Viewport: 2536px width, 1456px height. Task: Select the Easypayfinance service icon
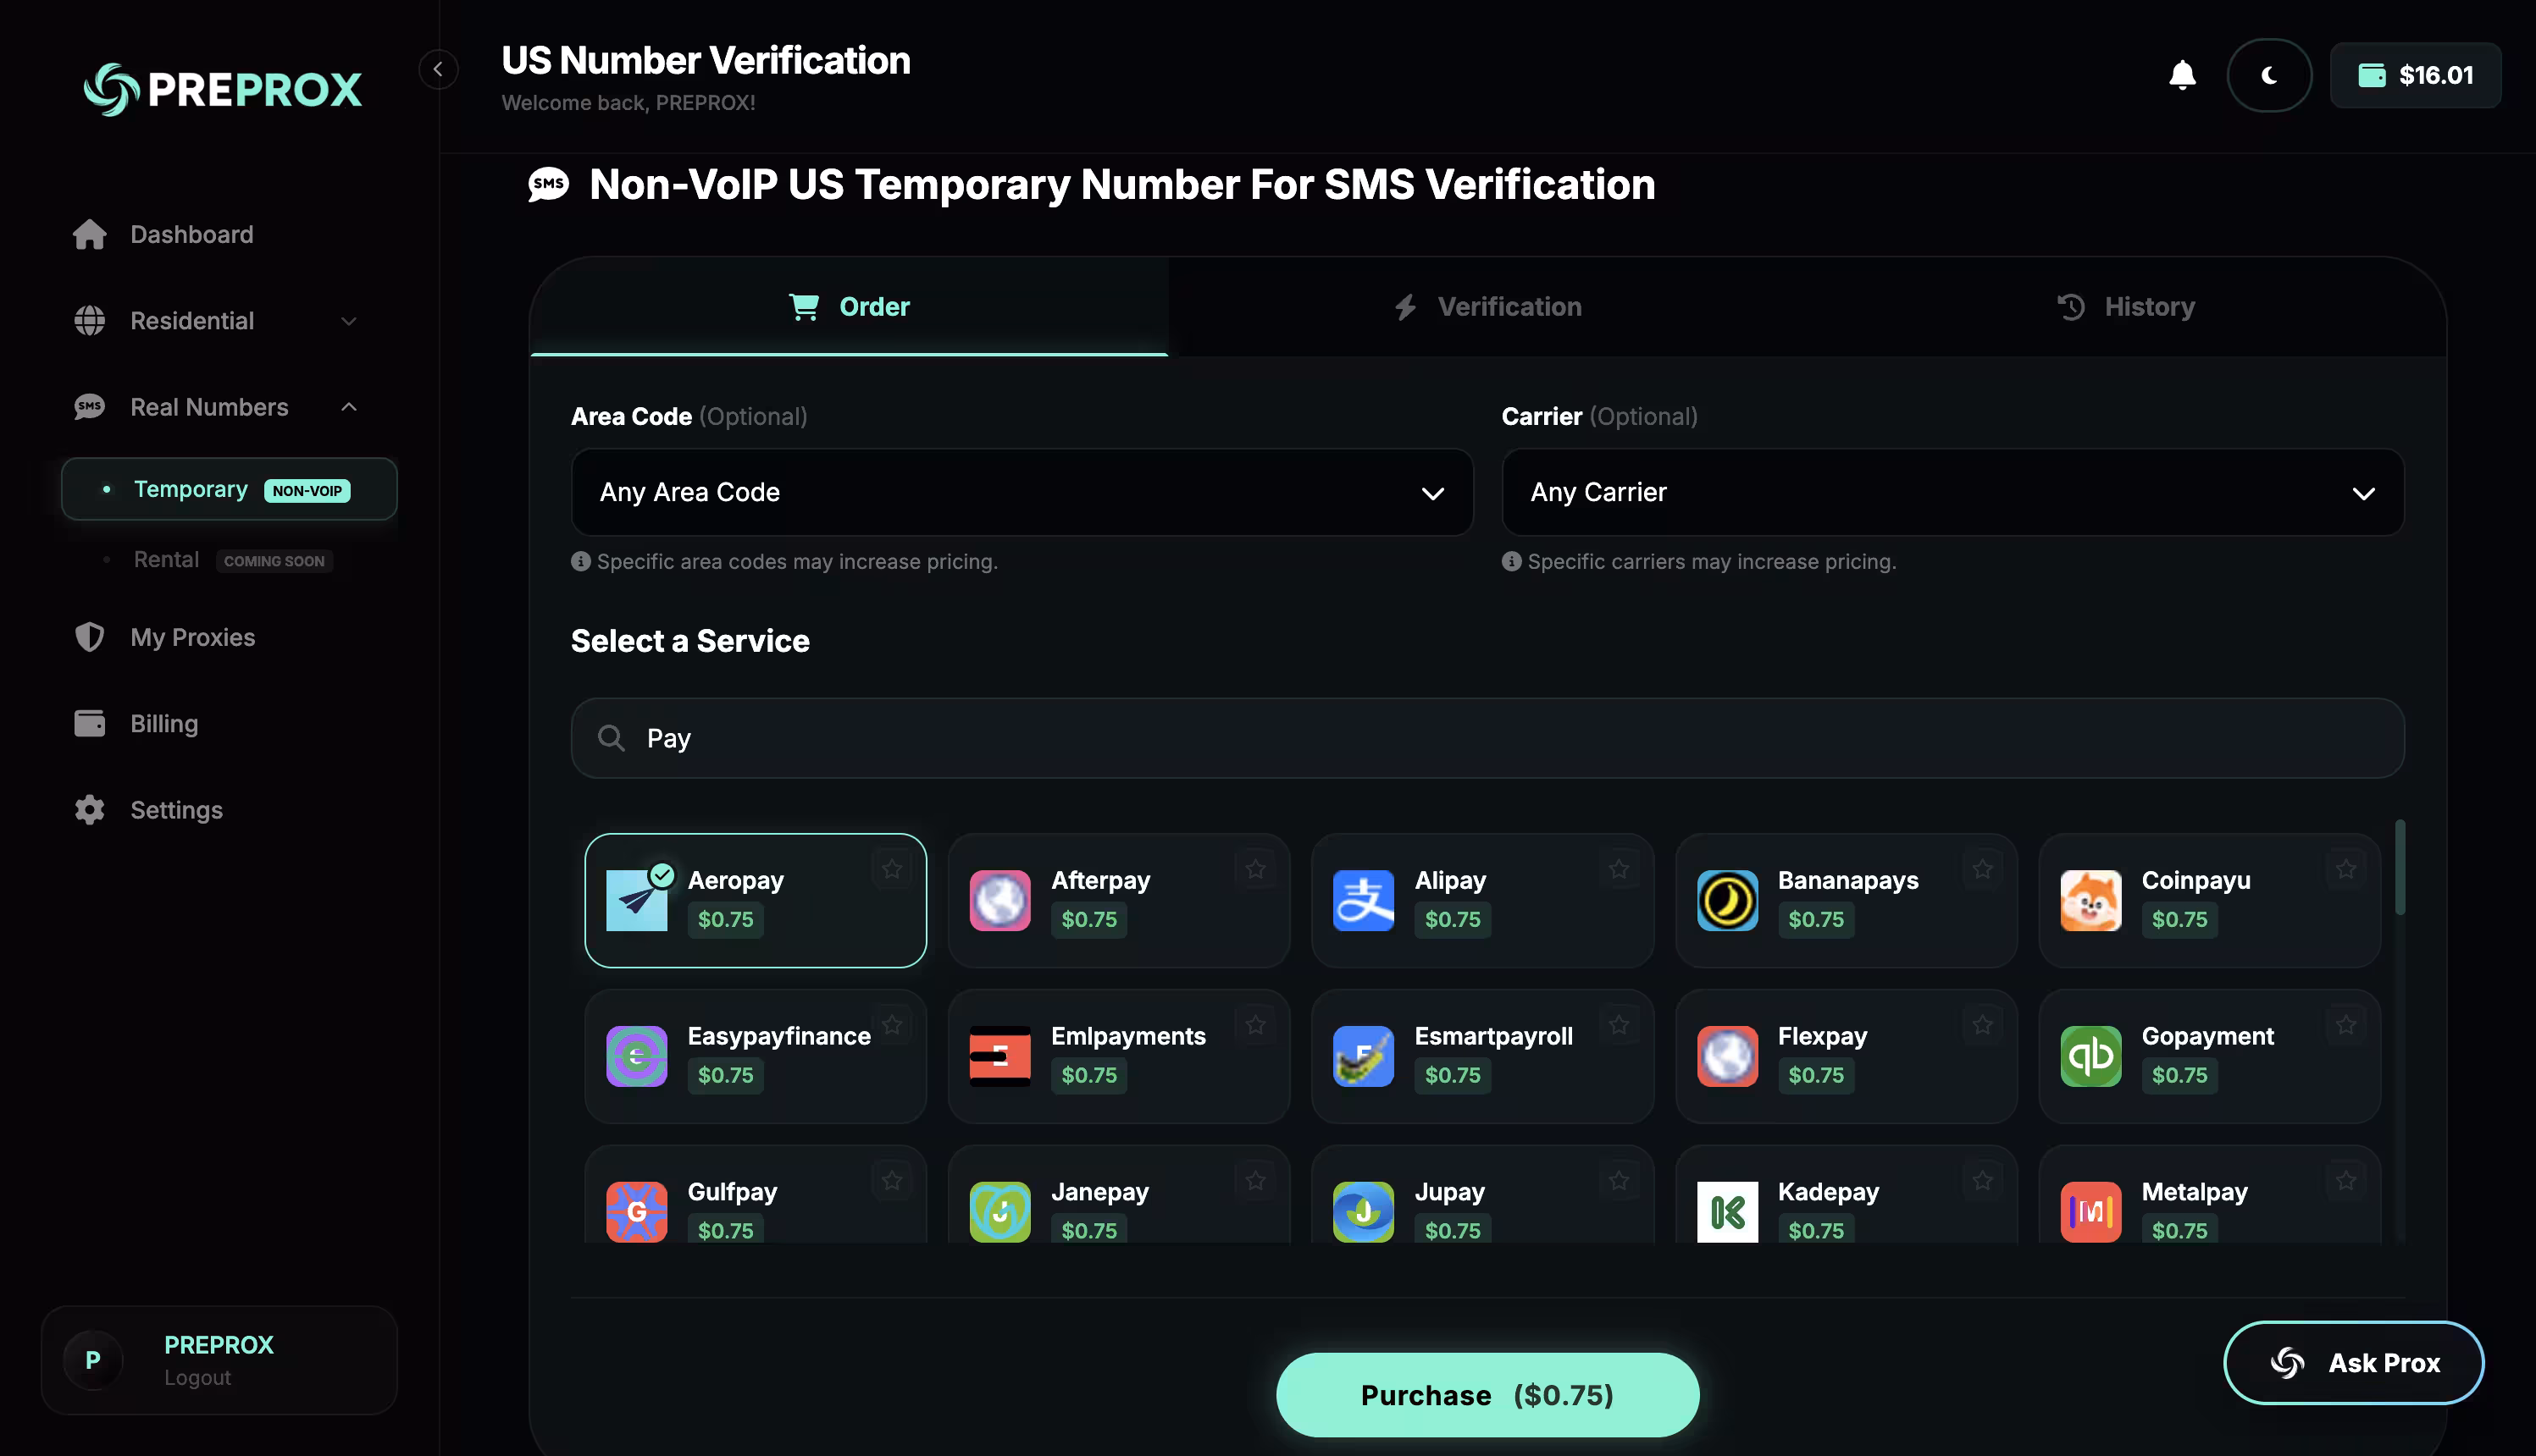tap(636, 1056)
